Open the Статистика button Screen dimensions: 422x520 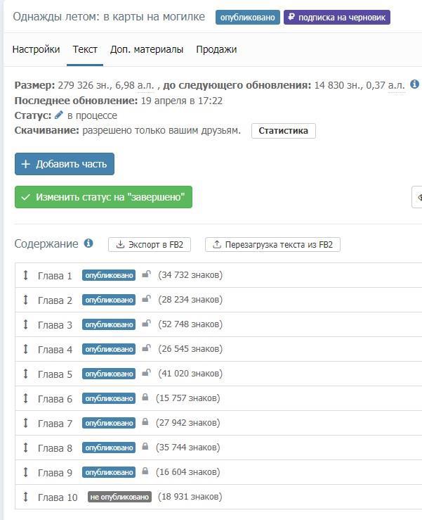(283, 131)
